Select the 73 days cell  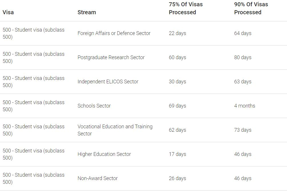(243, 130)
